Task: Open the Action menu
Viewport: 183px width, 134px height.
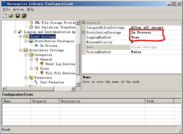Action: pyautogui.click(x=18, y=9)
